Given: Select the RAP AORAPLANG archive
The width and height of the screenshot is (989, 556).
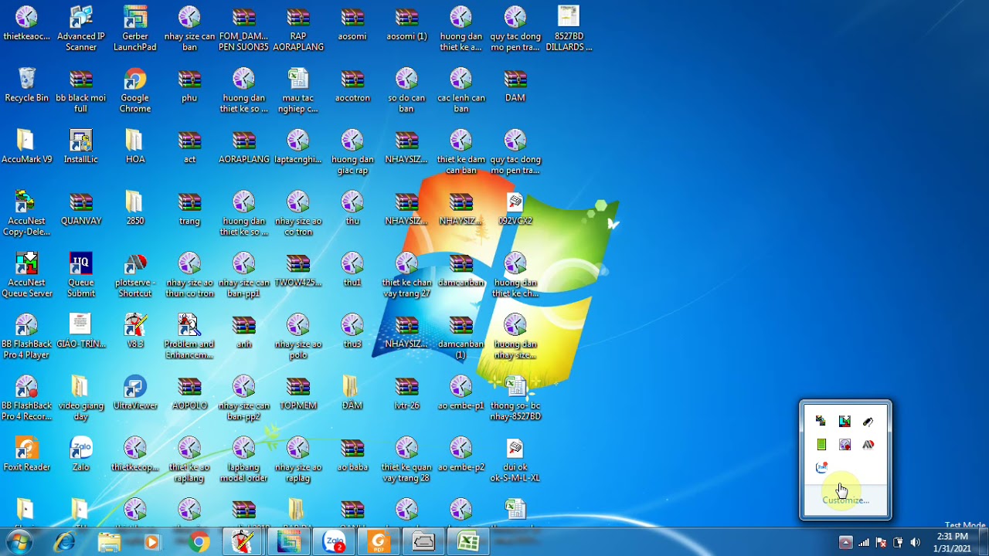Looking at the screenshot, I should pos(298,29).
